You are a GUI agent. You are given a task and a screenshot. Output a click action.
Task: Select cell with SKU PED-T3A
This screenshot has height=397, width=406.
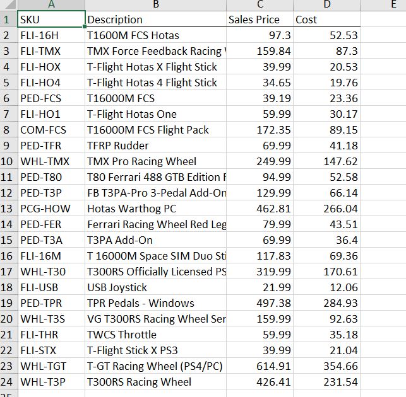[x=51, y=240]
